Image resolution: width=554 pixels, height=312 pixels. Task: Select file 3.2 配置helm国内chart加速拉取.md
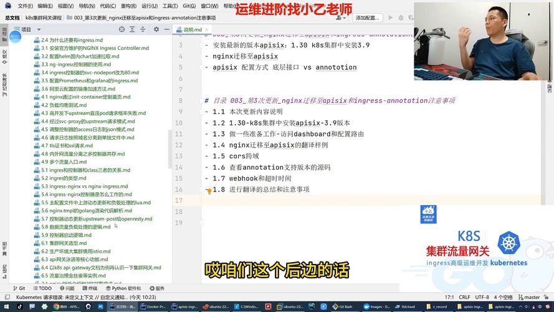point(80,56)
